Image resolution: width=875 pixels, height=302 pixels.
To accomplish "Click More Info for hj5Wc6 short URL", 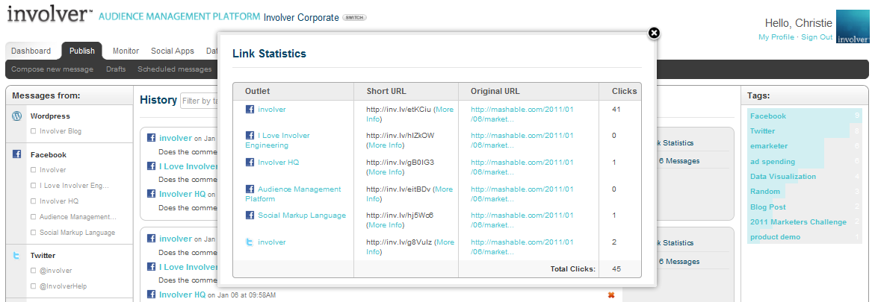I will click(x=385, y=224).
